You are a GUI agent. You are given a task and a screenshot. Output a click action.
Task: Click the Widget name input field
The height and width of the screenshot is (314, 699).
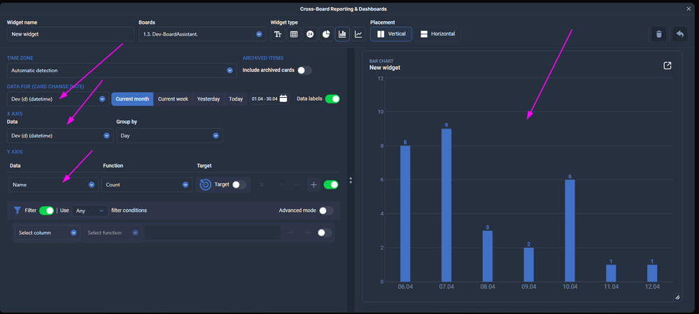pos(71,34)
